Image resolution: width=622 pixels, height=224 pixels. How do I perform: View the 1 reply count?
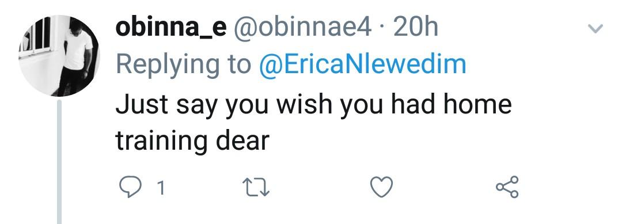160,188
